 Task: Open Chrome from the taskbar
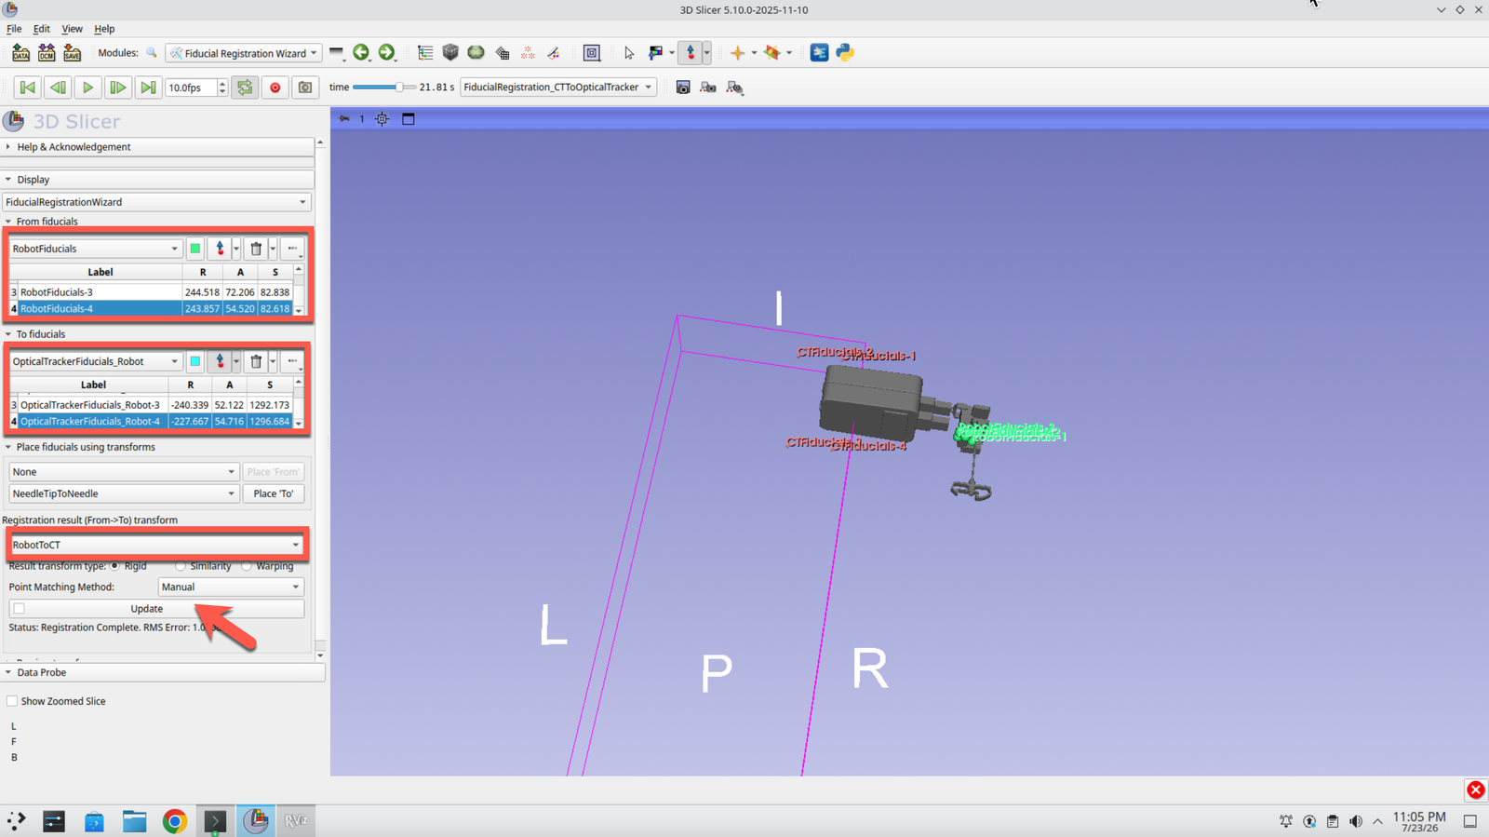[x=174, y=820]
